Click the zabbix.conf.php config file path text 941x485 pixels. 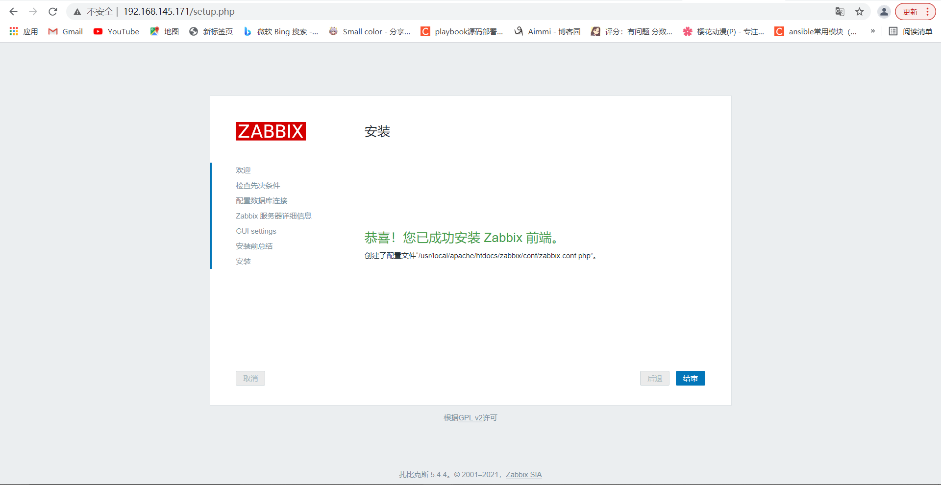[x=481, y=256]
